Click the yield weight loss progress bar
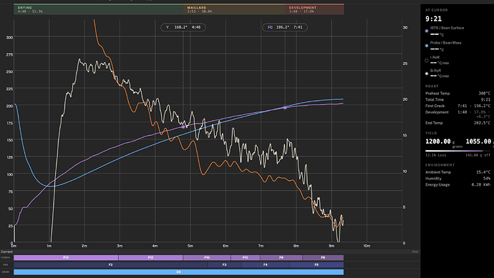Screen dimensions: 494x278 (457, 151)
